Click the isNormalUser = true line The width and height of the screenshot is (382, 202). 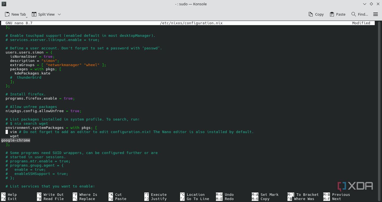pos(32,56)
